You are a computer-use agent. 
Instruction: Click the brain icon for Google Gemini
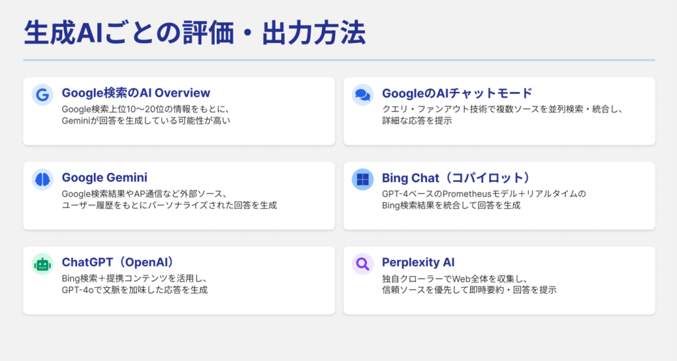click(x=42, y=180)
